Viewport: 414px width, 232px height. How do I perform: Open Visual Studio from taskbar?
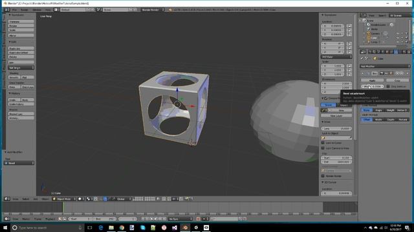175,227
